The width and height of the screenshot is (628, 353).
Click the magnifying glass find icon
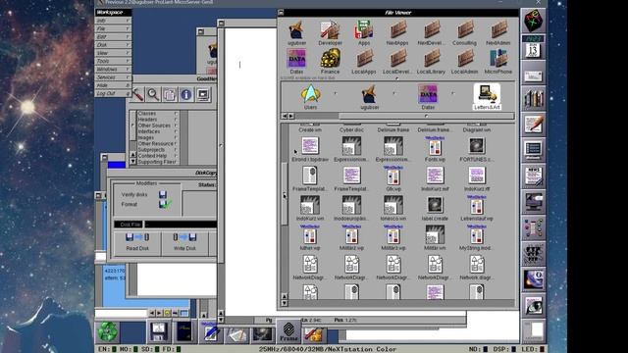(153, 95)
